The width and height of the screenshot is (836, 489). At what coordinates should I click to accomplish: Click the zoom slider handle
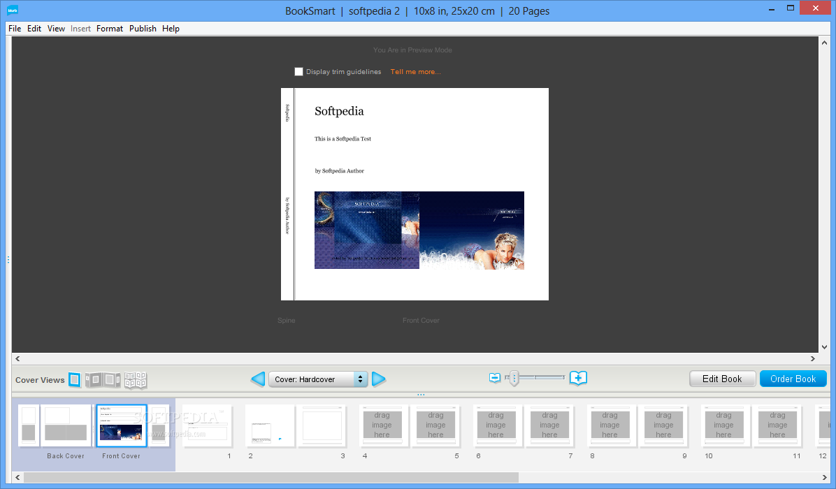tap(514, 378)
